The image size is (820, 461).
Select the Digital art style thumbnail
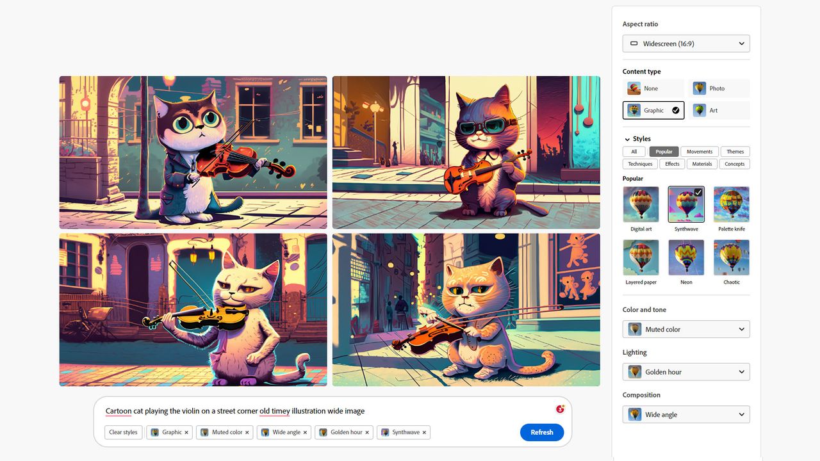click(x=641, y=204)
